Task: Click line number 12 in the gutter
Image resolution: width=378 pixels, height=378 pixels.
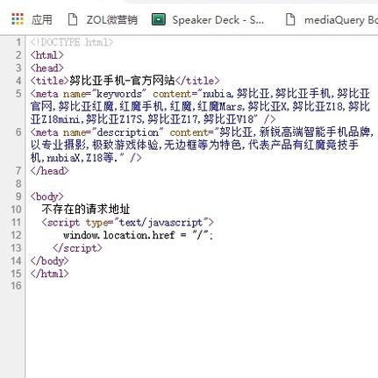Action: (17, 235)
